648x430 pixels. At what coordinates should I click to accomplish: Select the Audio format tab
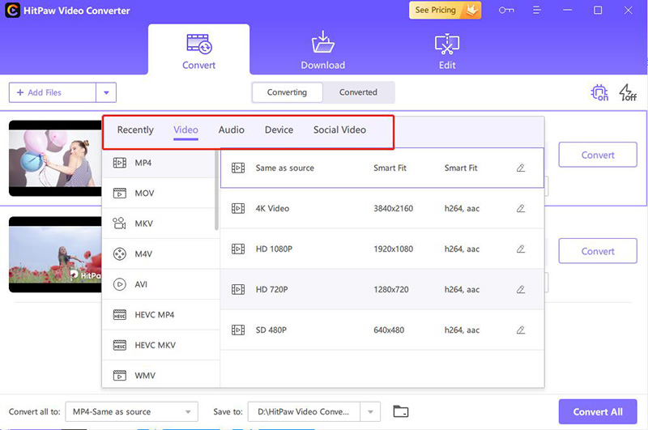click(x=232, y=130)
